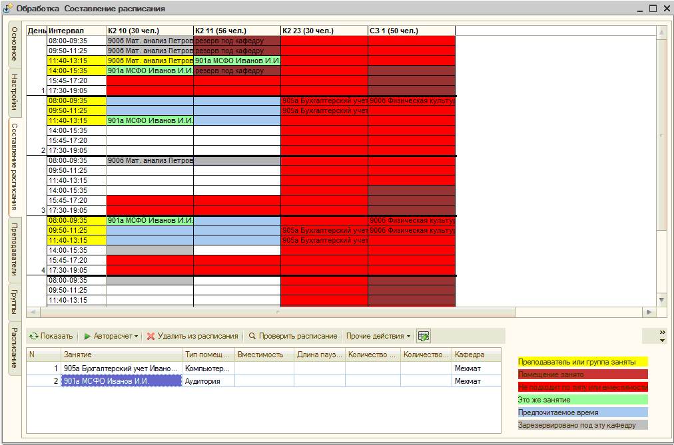
Task: Click the Показать refresh button
Action: click(x=51, y=336)
